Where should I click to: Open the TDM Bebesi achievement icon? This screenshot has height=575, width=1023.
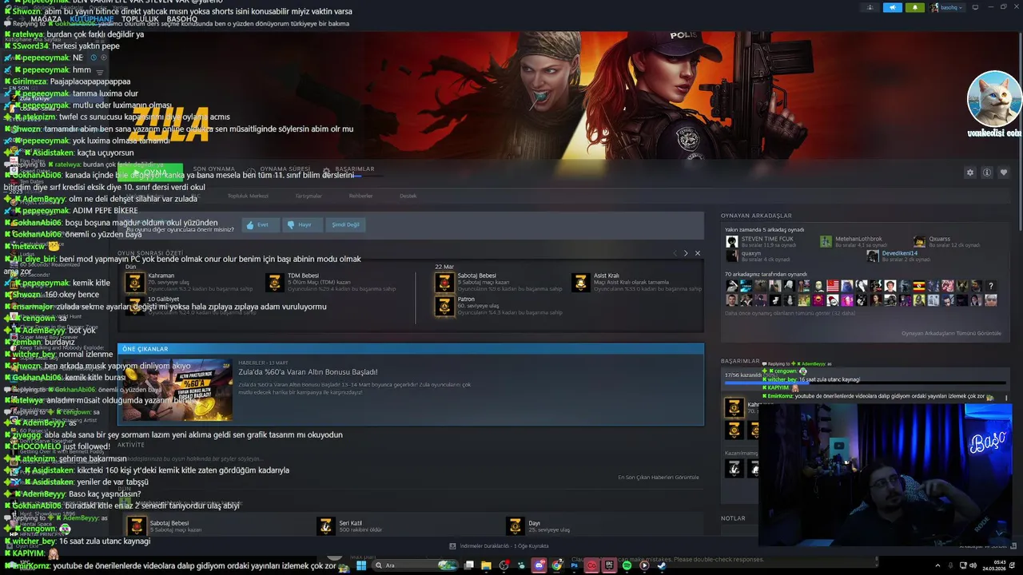coord(274,282)
